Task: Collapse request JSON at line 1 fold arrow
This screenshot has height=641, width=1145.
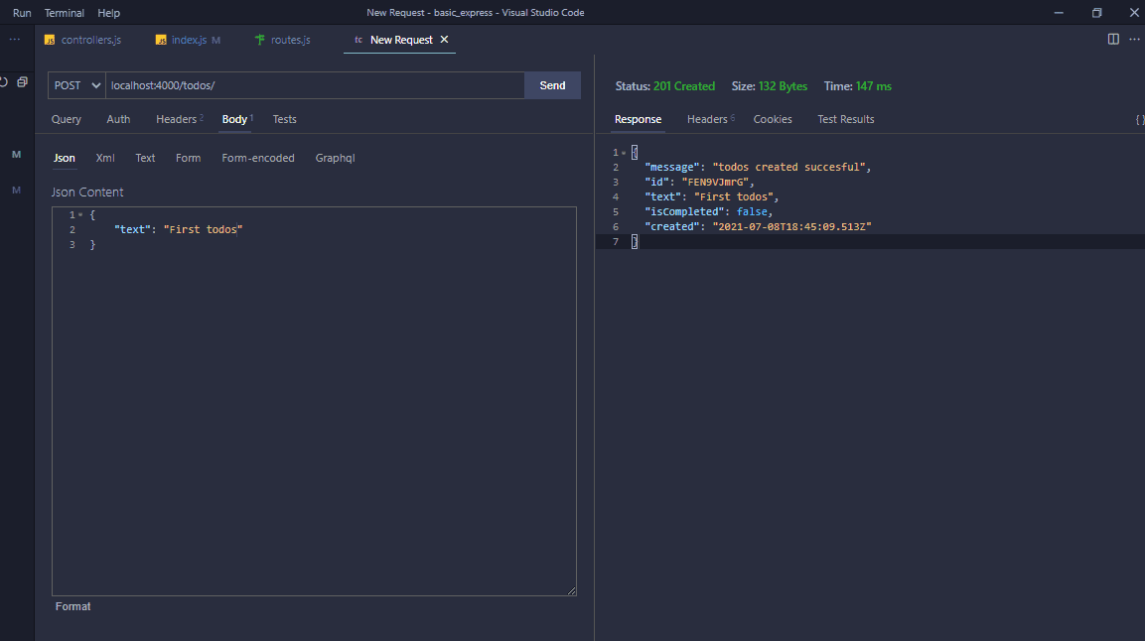Action: coord(80,215)
